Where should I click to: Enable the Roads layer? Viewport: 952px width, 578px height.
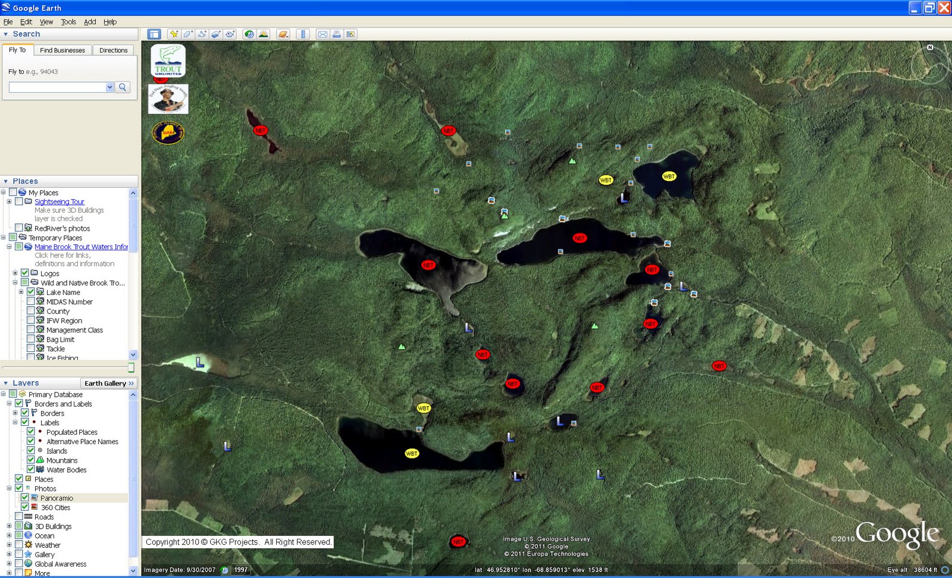[x=18, y=517]
